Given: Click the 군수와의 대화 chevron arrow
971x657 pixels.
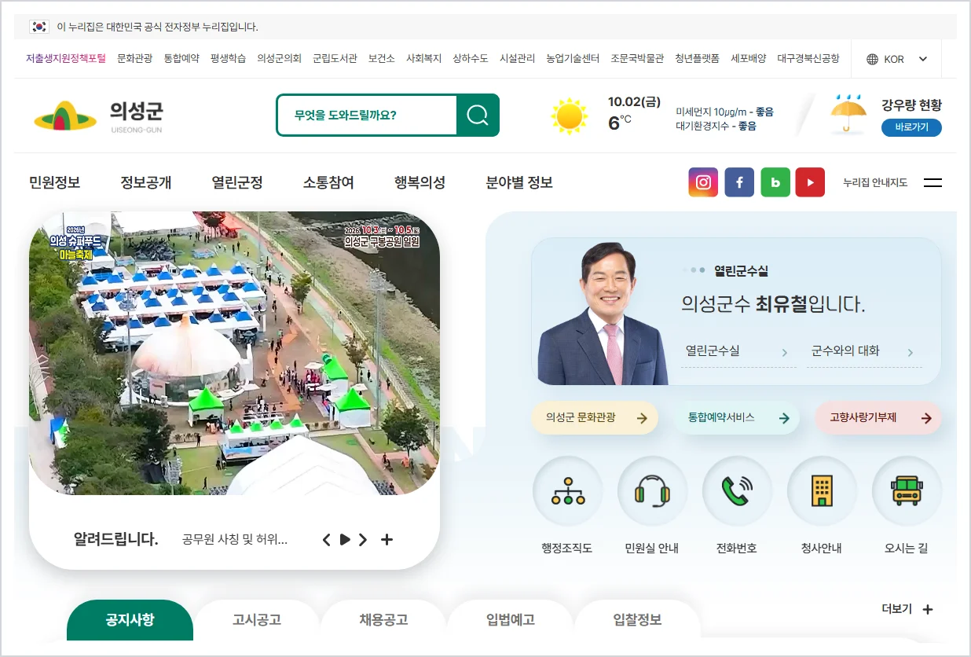Looking at the screenshot, I should 911,353.
